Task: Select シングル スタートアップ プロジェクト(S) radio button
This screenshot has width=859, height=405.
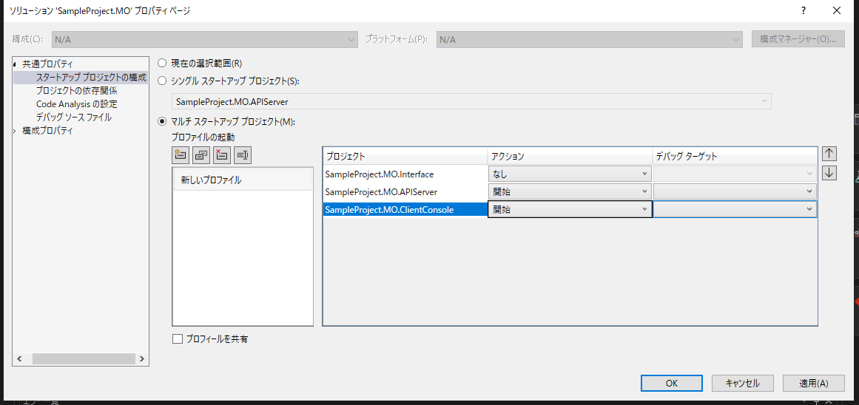Action: pyautogui.click(x=162, y=81)
